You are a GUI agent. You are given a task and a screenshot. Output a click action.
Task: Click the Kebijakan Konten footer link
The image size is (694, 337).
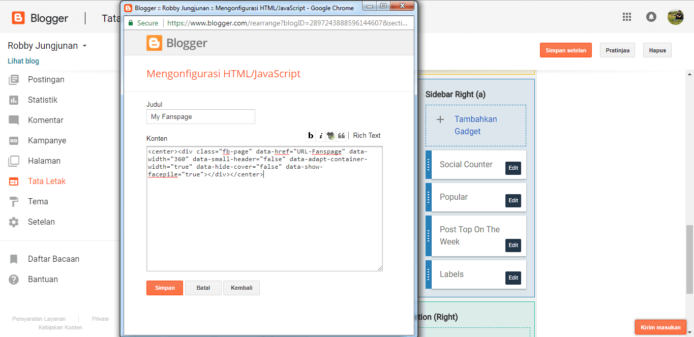(61, 327)
